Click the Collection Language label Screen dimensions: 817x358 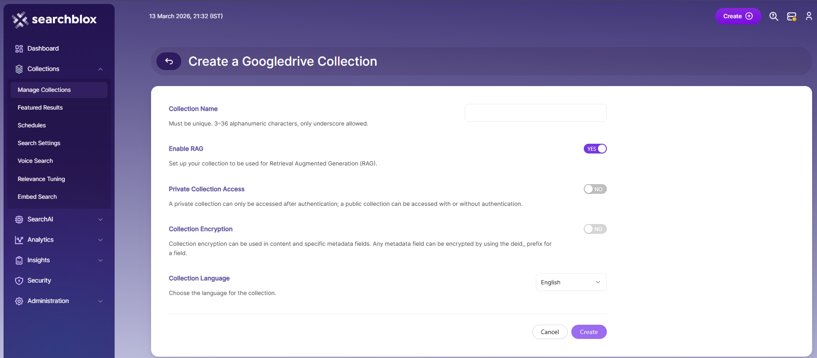(199, 278)
